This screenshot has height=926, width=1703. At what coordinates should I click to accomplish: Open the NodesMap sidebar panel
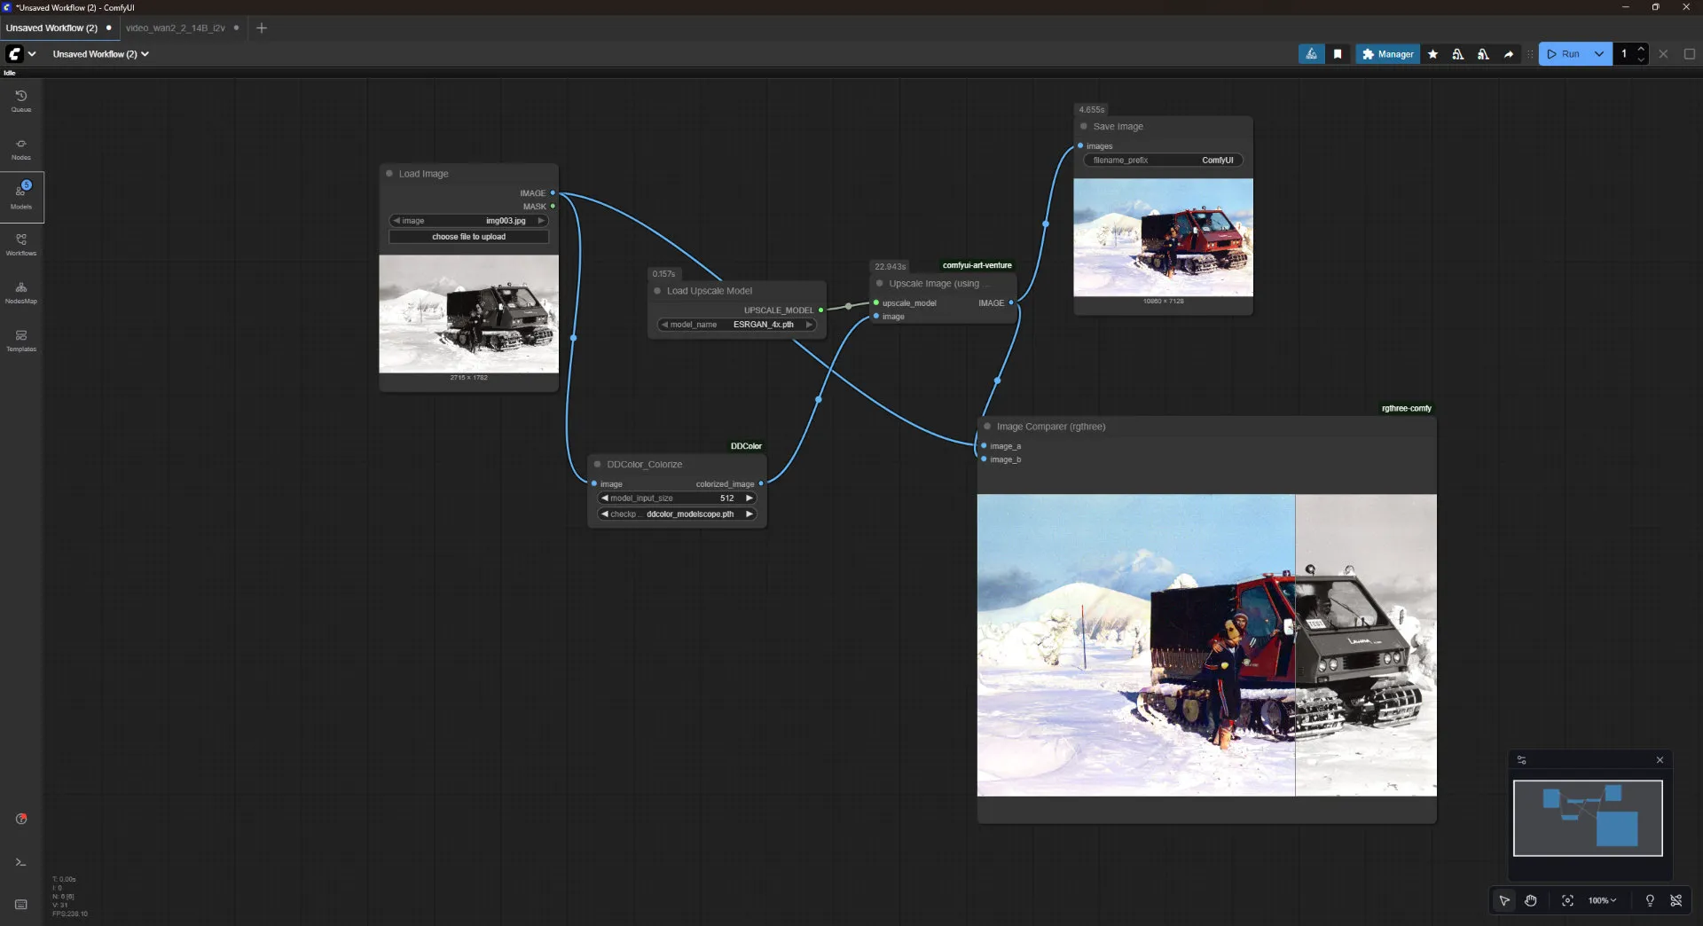click(20, 293)
